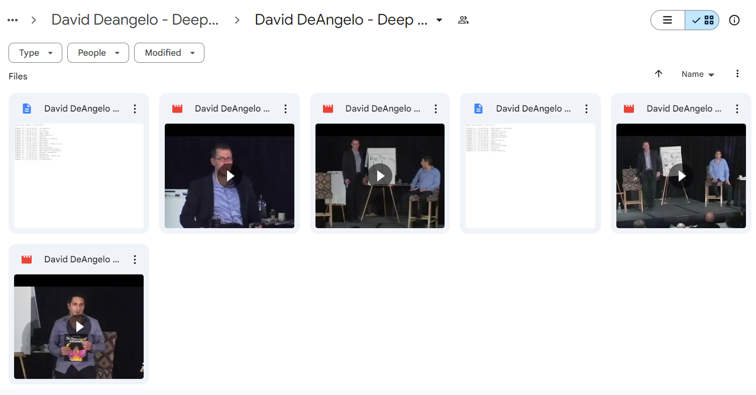The height and width of the screenshot is (395, 756).
Task: Expand the People filter dropdown
Action: click(x=98, y=53)
